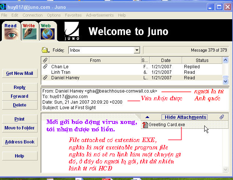
Task: Open the File menu
Action: (4, 15)
